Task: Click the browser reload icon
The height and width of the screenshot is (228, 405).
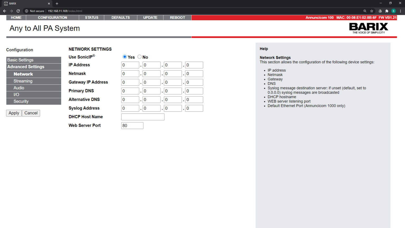Action: 18,11
